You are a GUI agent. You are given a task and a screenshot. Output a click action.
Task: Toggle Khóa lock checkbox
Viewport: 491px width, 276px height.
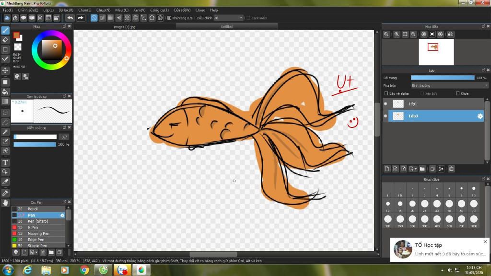click(457, 93)
